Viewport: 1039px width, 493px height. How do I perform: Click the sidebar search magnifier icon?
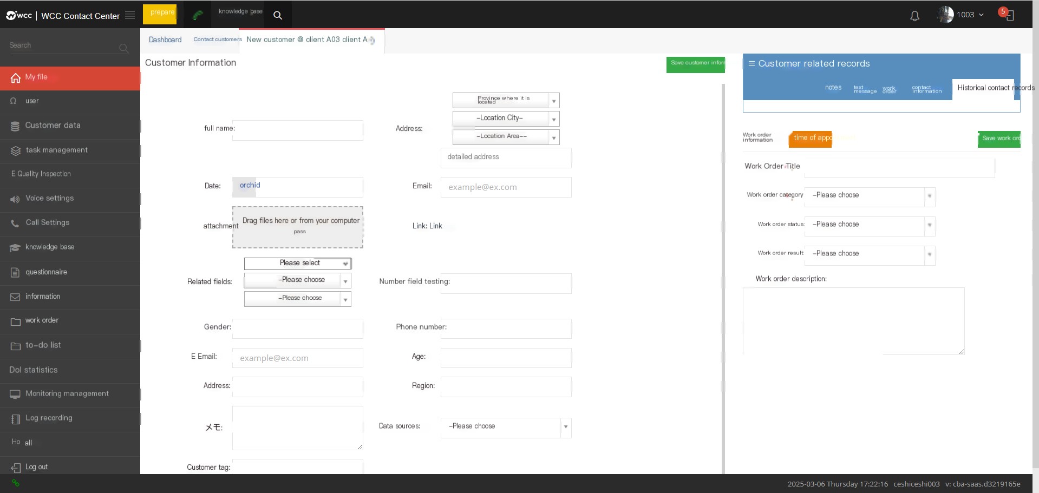123,48
